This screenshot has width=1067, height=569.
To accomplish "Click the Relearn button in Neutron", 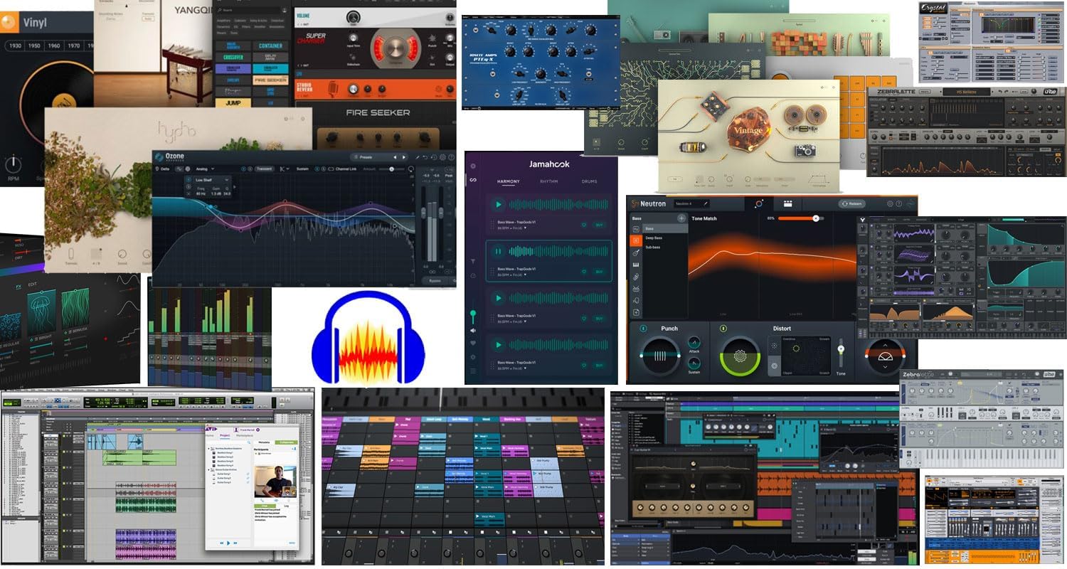I will [852, 203].
